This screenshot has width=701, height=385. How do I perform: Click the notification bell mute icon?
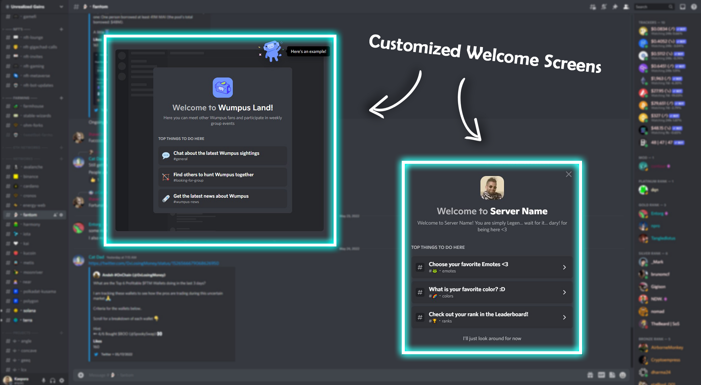tap(604, 7)
